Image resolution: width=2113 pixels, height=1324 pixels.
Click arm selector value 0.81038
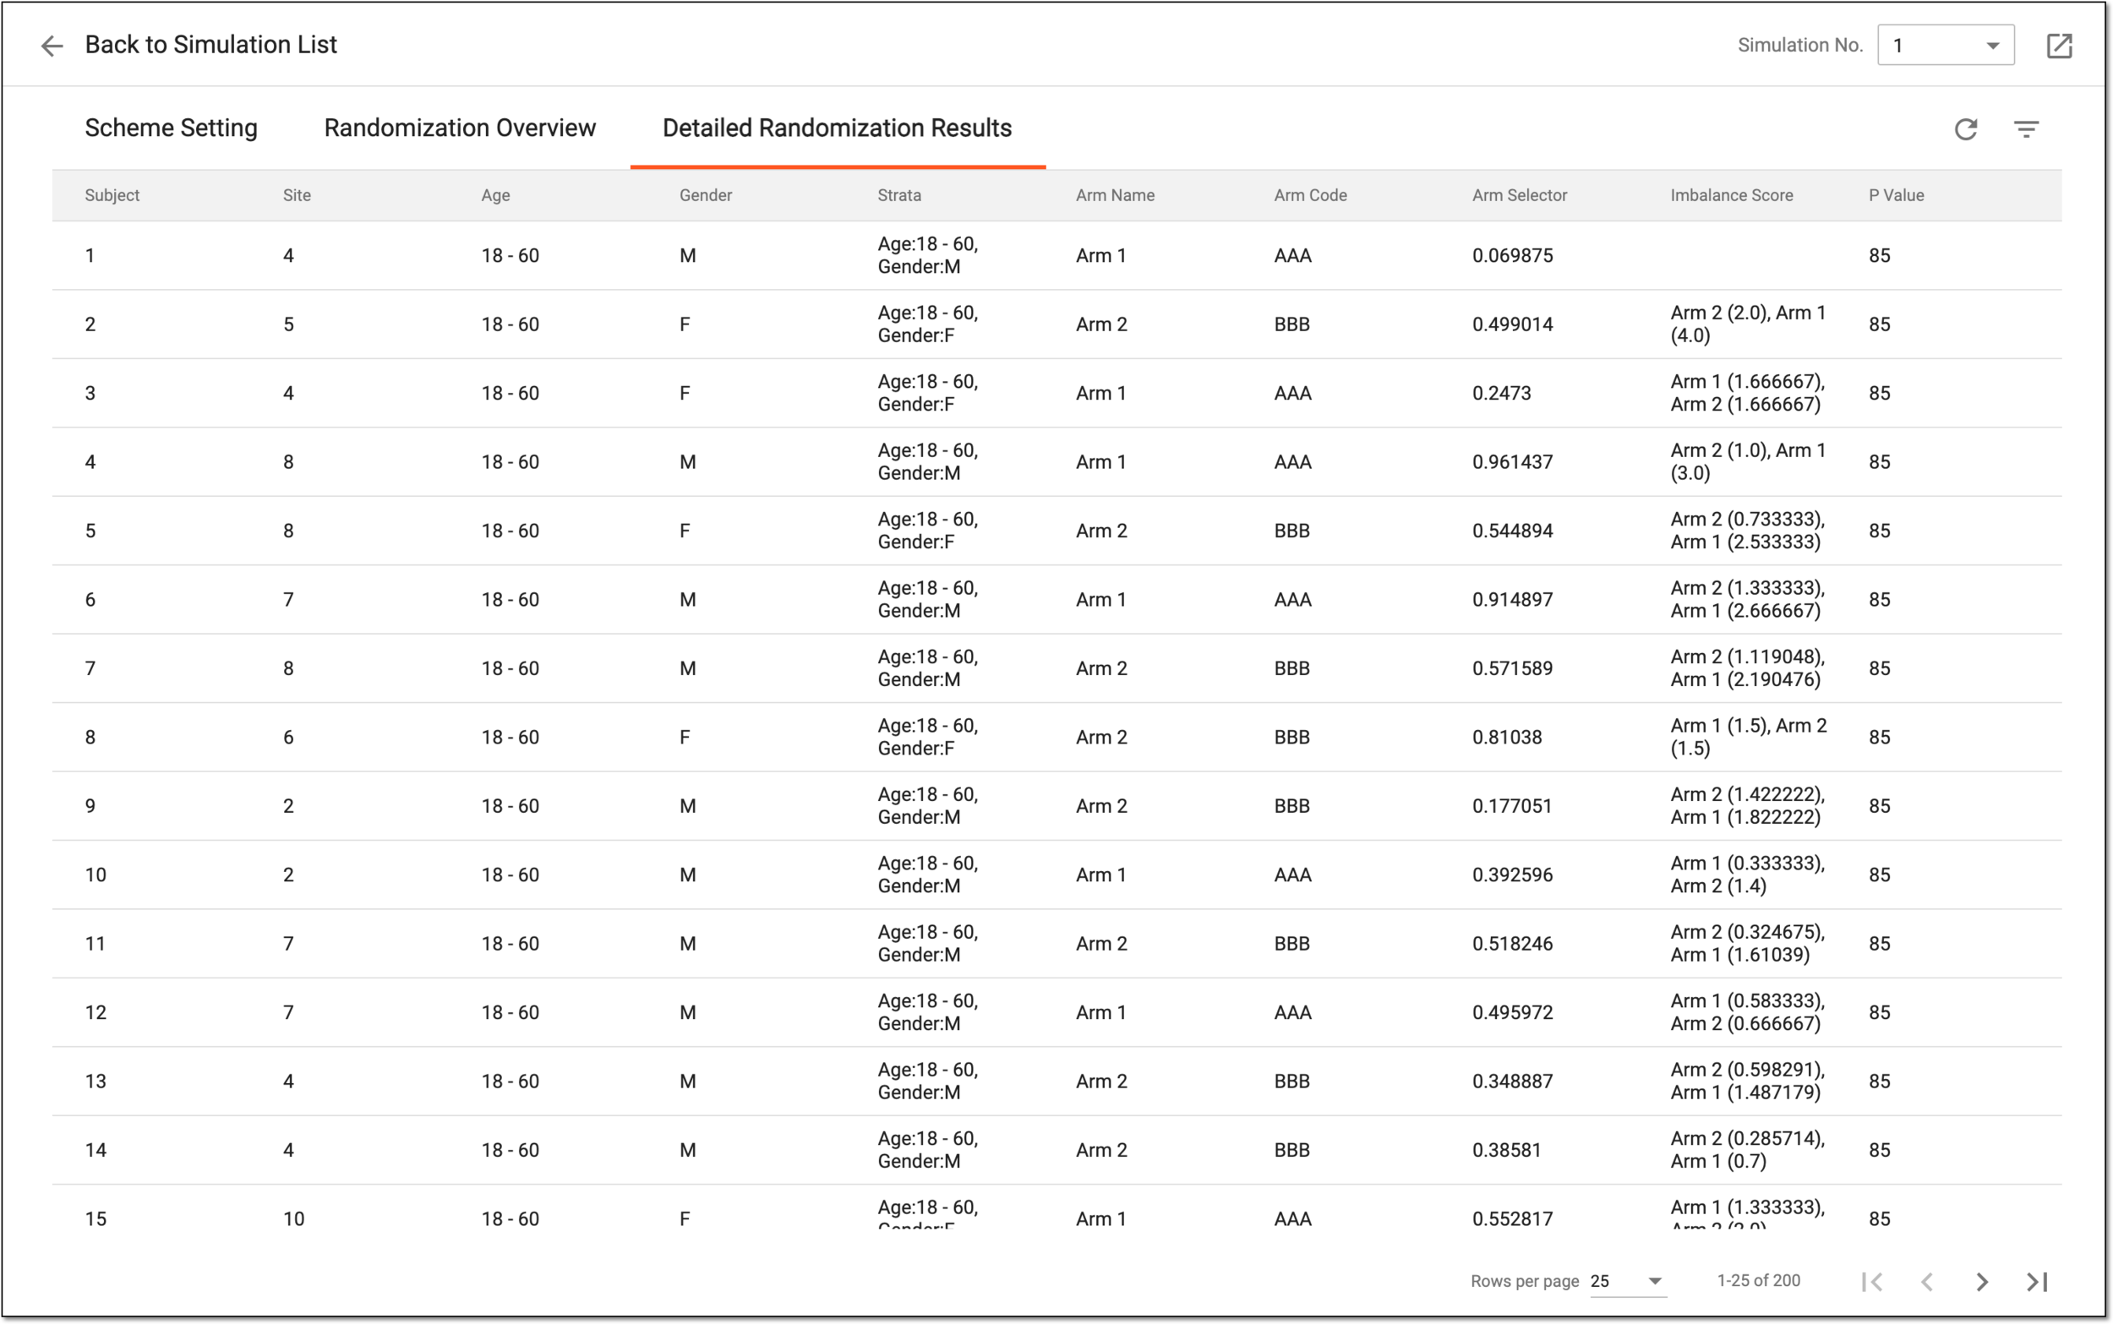1507,738
